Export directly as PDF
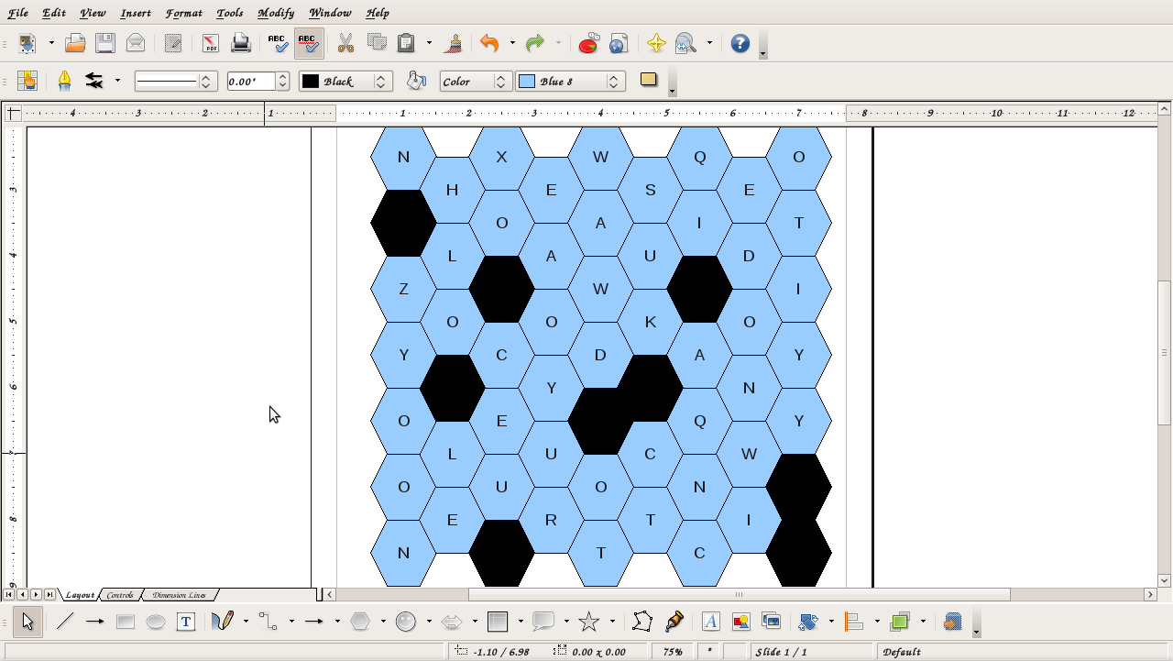 pyautogui.click(x=211, y=43)
